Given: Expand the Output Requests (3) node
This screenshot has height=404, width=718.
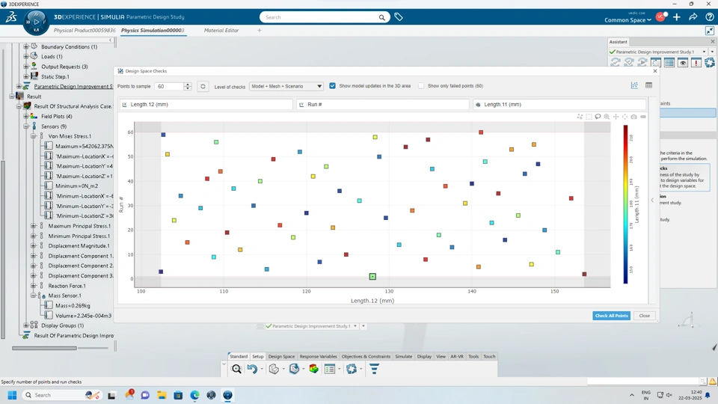Looking at the screenshot, I should point(26,67).
